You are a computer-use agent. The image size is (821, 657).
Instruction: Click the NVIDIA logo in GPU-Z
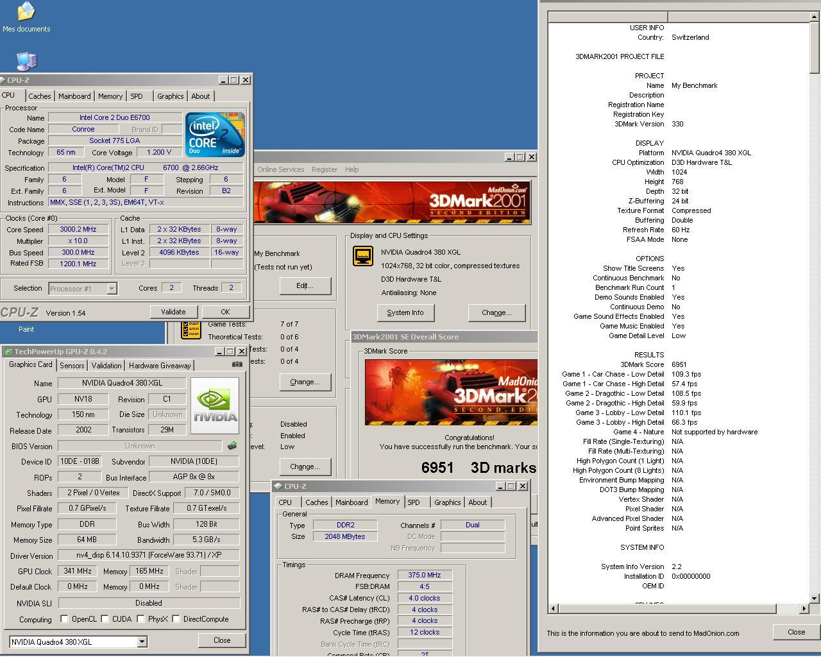coord(215,405)
